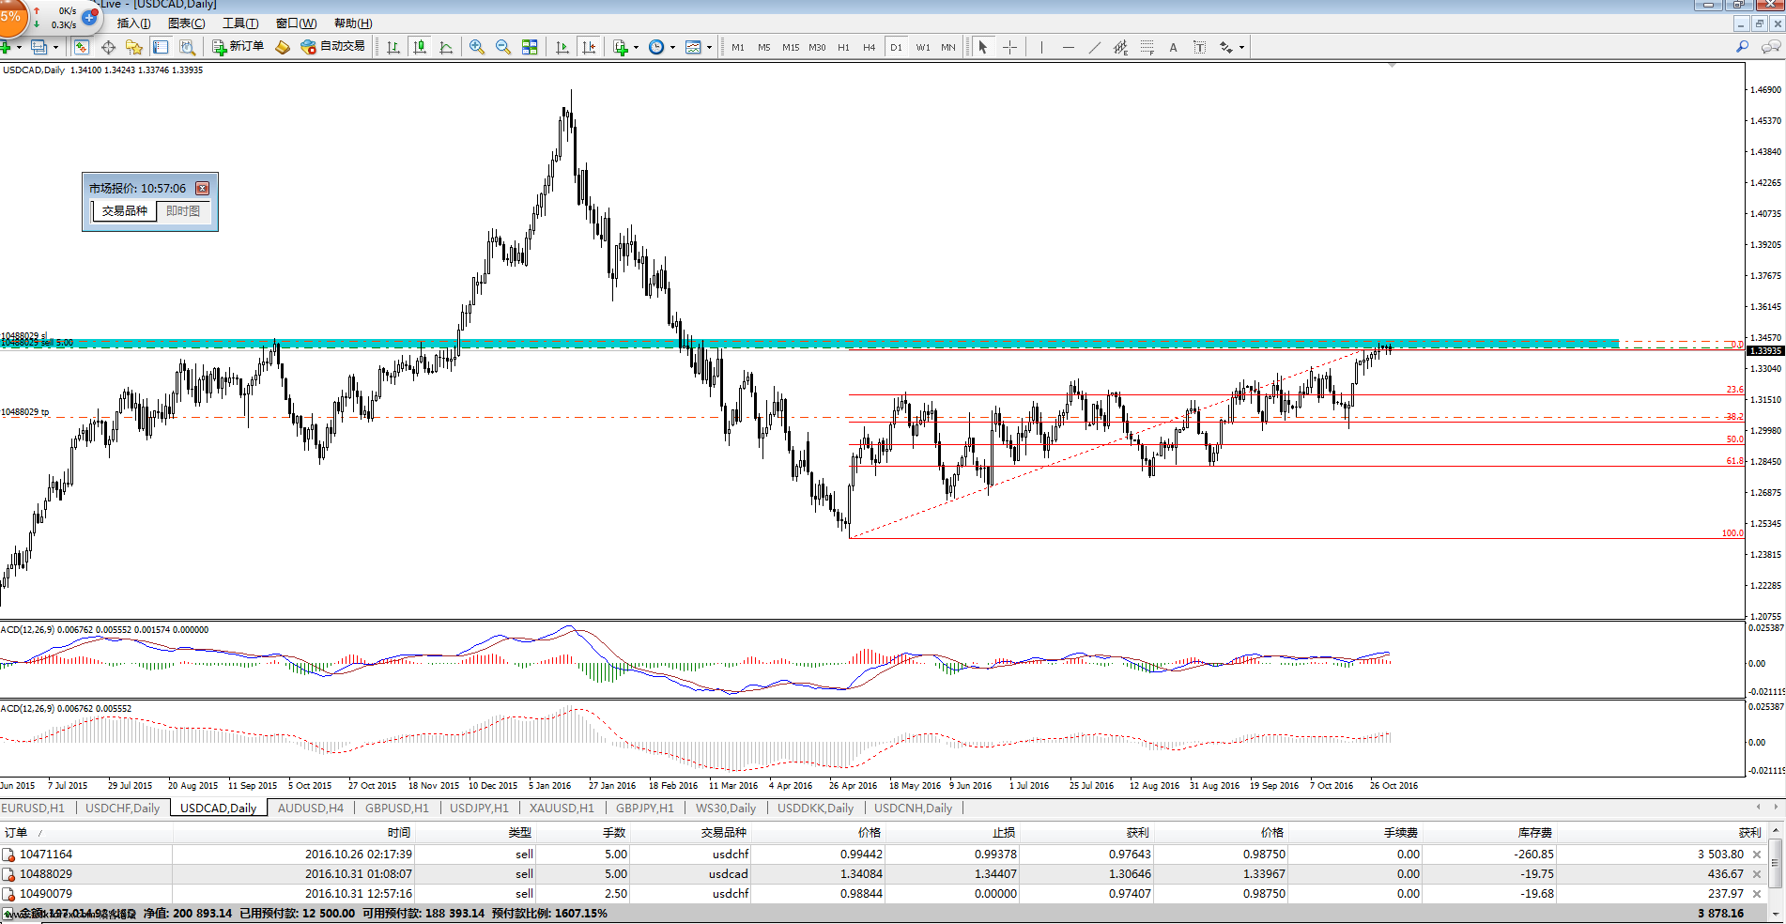Switch chart to candlesticks style
Viewport: 1786px width, 924px height.
click(x=420, y=47)
